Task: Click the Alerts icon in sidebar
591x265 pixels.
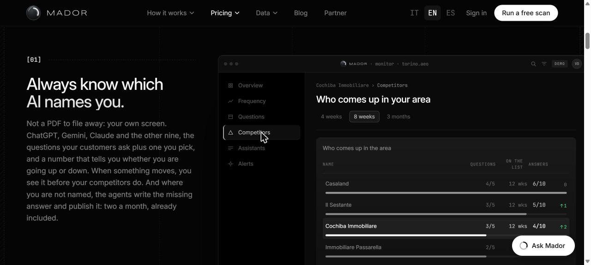Action: pyautogui.click(x=230, y=164)
